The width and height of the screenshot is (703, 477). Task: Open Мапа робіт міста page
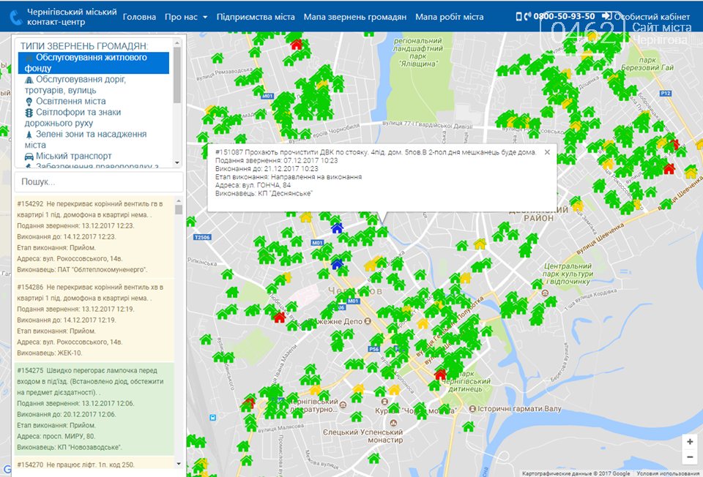click(x=449, y=17)
